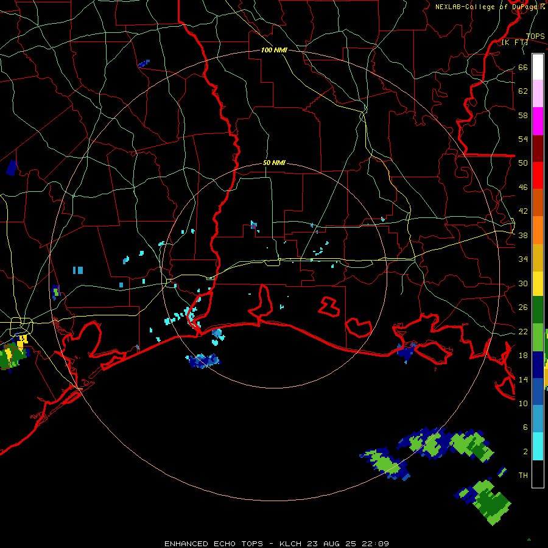Click the ENHANCED ECHO TOPS KLCH caption
Screen dimensions: 548x548
pyautogui.click(x=276, y=544)
